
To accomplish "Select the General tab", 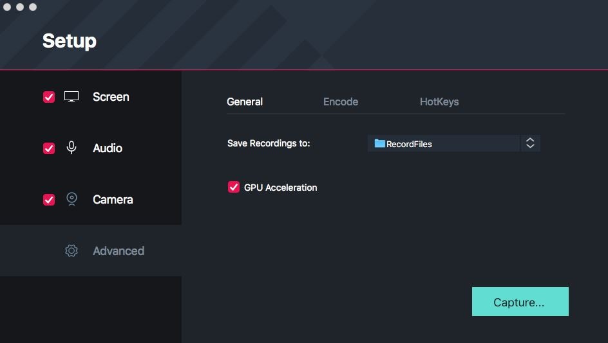I will tap(245, 101).
